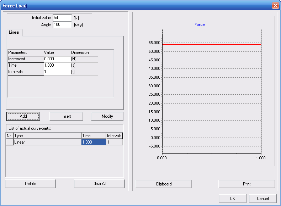Viewport: 281px width, 206px height.
Task: Click the Increment value cell 0.000
Action: 57,59
